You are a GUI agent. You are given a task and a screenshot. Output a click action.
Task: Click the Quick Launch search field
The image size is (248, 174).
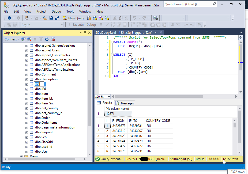(x=187, y=4)
